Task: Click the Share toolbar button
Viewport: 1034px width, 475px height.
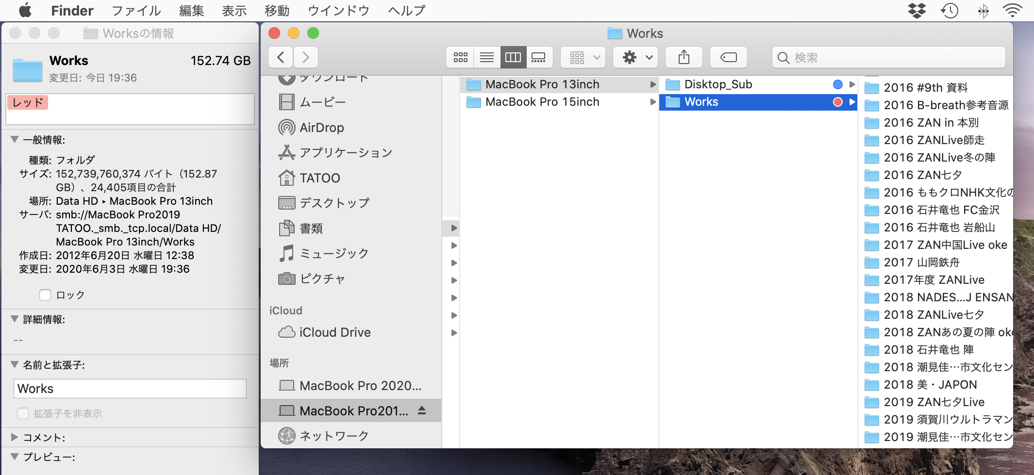Action: (x=684, y=58)
